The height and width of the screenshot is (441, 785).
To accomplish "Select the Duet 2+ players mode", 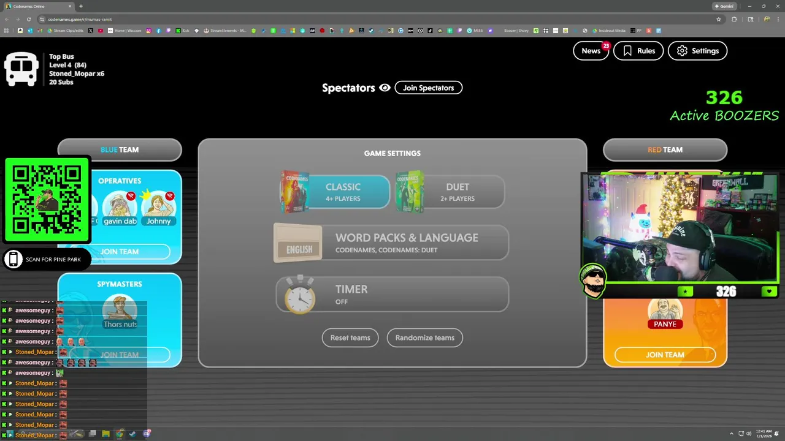I will [451, 192].
